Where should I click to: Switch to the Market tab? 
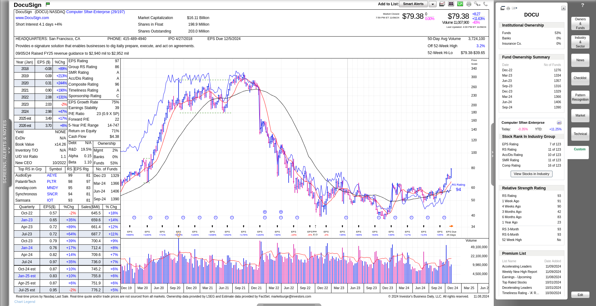coord(580,116)
